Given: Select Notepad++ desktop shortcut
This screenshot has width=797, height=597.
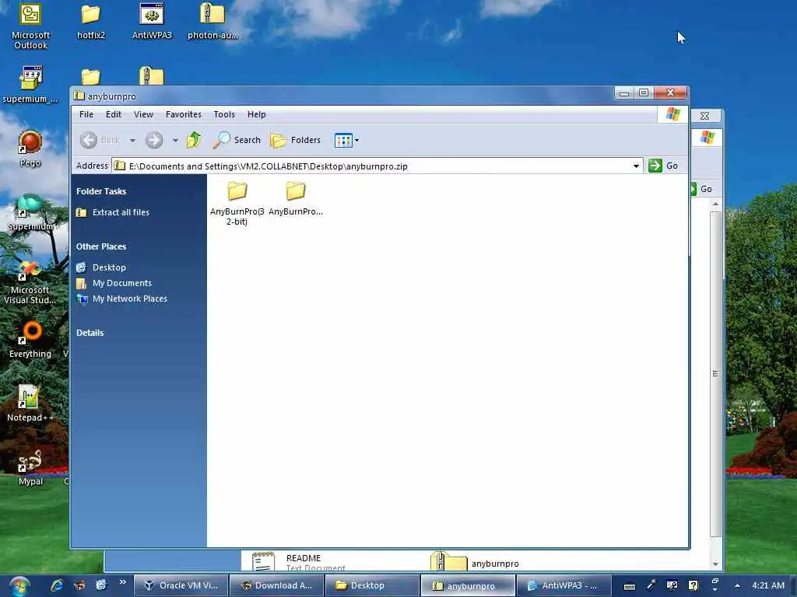Looking at the screenshot, I should click(30, 403).
